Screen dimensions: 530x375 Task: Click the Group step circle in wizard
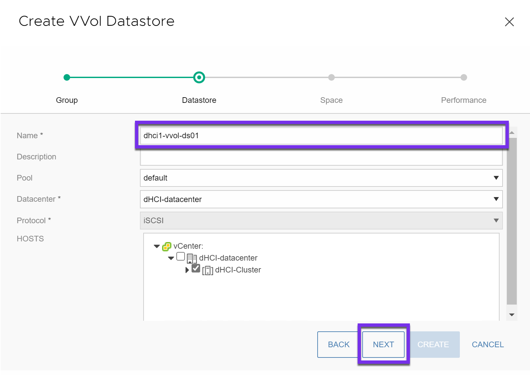67,77
